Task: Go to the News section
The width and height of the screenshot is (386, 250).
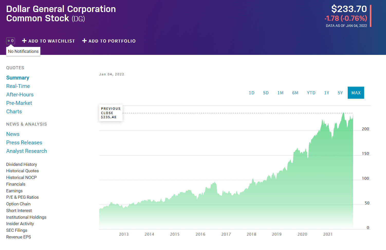Action: point(13,134)
